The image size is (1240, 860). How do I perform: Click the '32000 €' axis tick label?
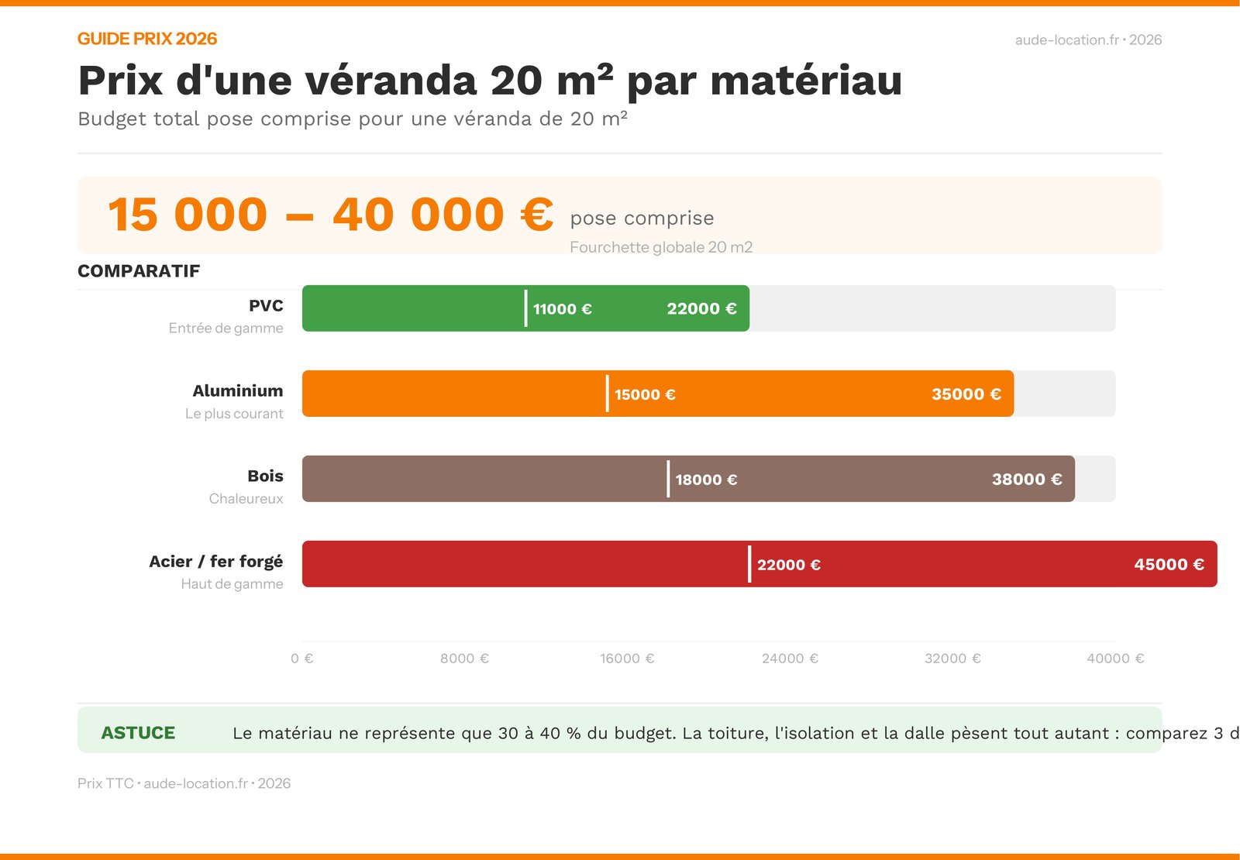click(x=953, y=659)
